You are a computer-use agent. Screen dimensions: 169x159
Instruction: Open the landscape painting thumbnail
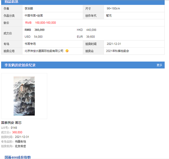click(24, 96)
